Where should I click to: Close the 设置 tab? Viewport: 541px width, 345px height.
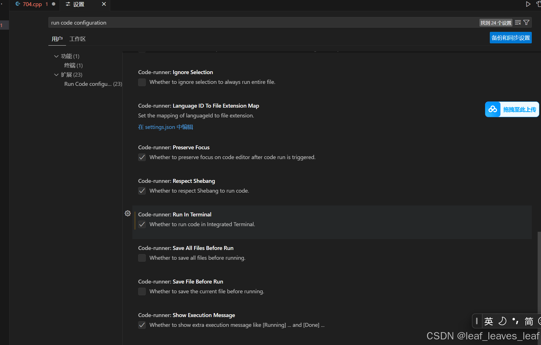point(104,4)
